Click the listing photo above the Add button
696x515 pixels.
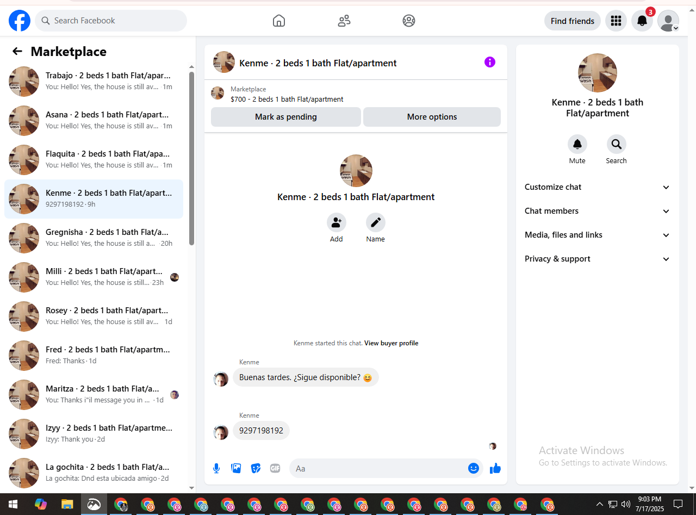(356, 171)
